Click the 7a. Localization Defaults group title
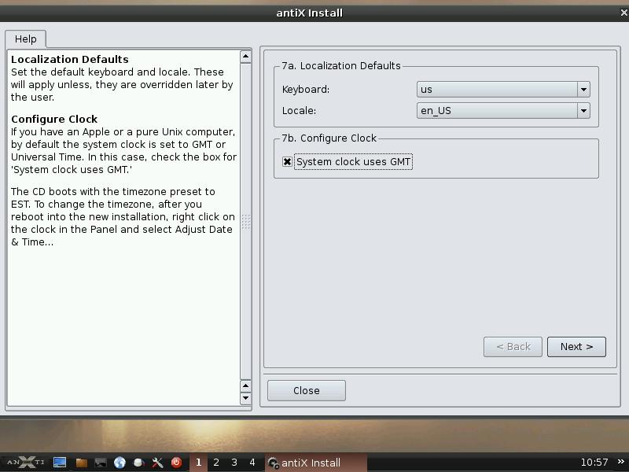Viewport: 629px width, 472px height. pos(341,66)
